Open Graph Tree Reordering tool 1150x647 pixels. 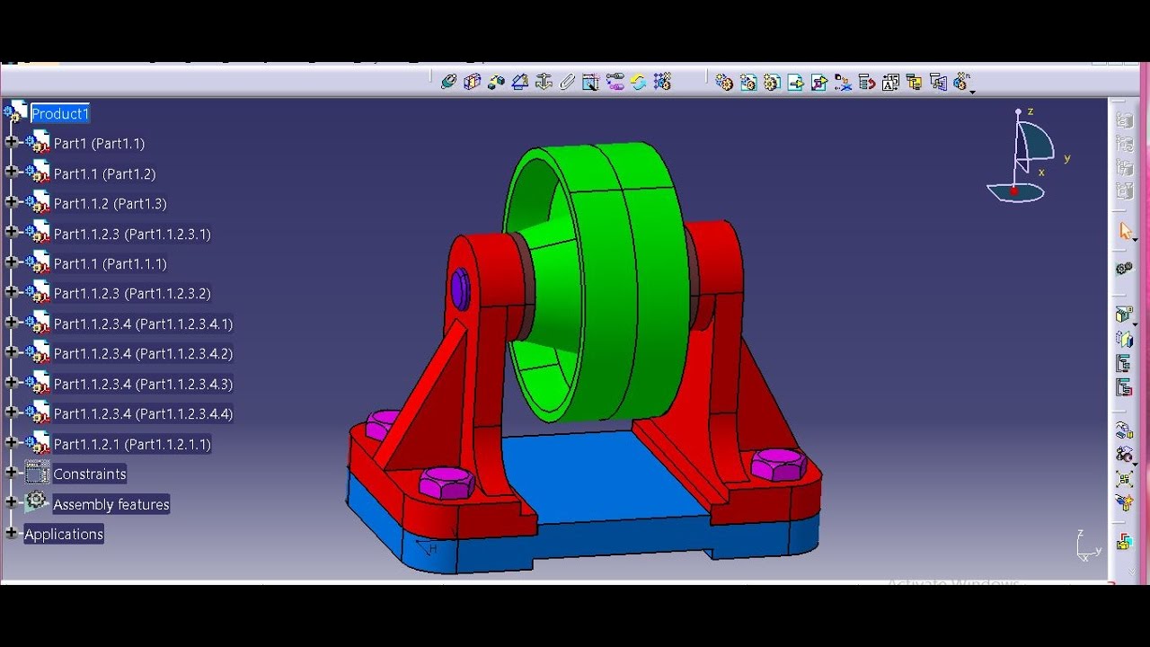coord(867,82)
